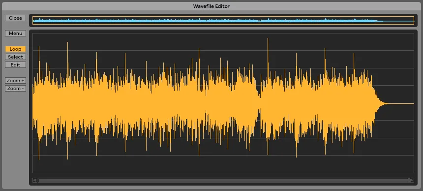This screenshot has height=191, width=423.
Task: Zoom out with Zoom - button
Action: [15, 88]
